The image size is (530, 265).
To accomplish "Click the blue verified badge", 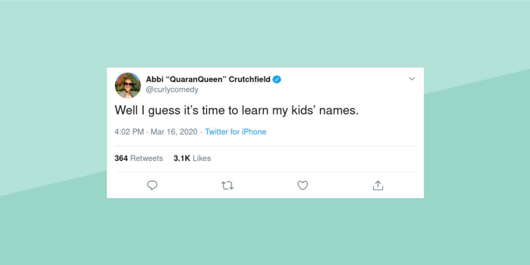I will tap(277, 79).
